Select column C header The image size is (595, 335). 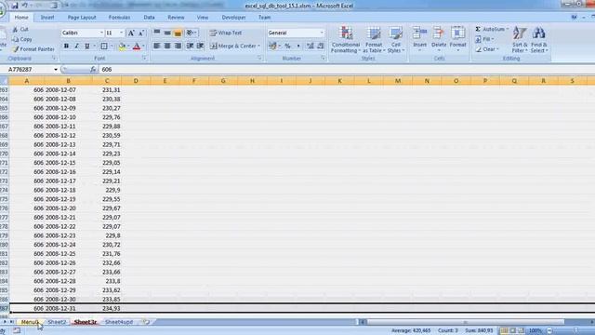click(107, 81)
